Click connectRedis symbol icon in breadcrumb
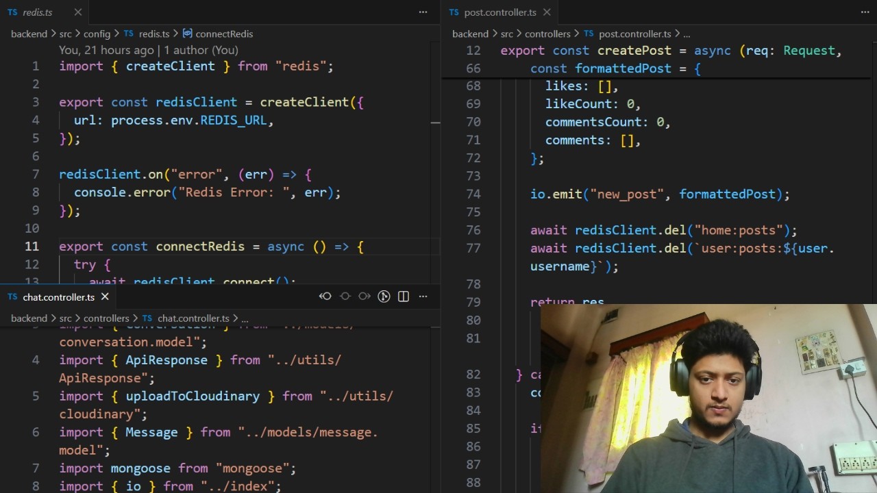Viewport: 877px width, 493px height. [x=187, y=34]
